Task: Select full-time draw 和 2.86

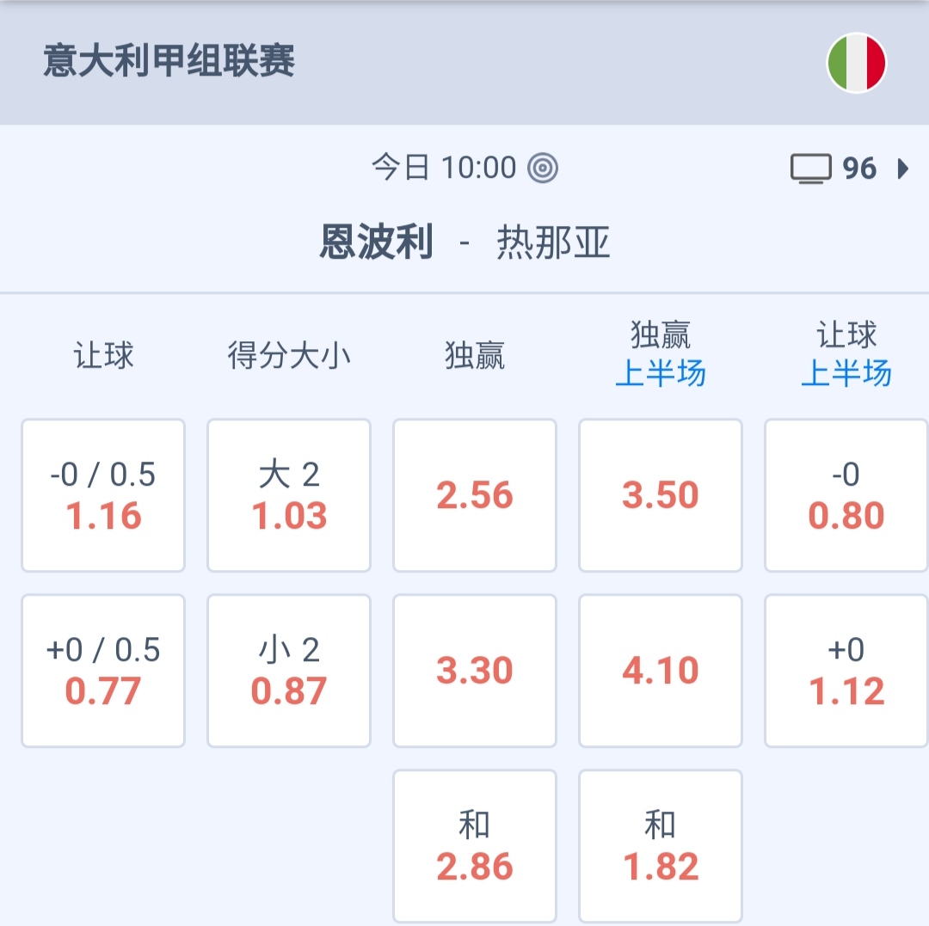Action: [x=475, y=846]
